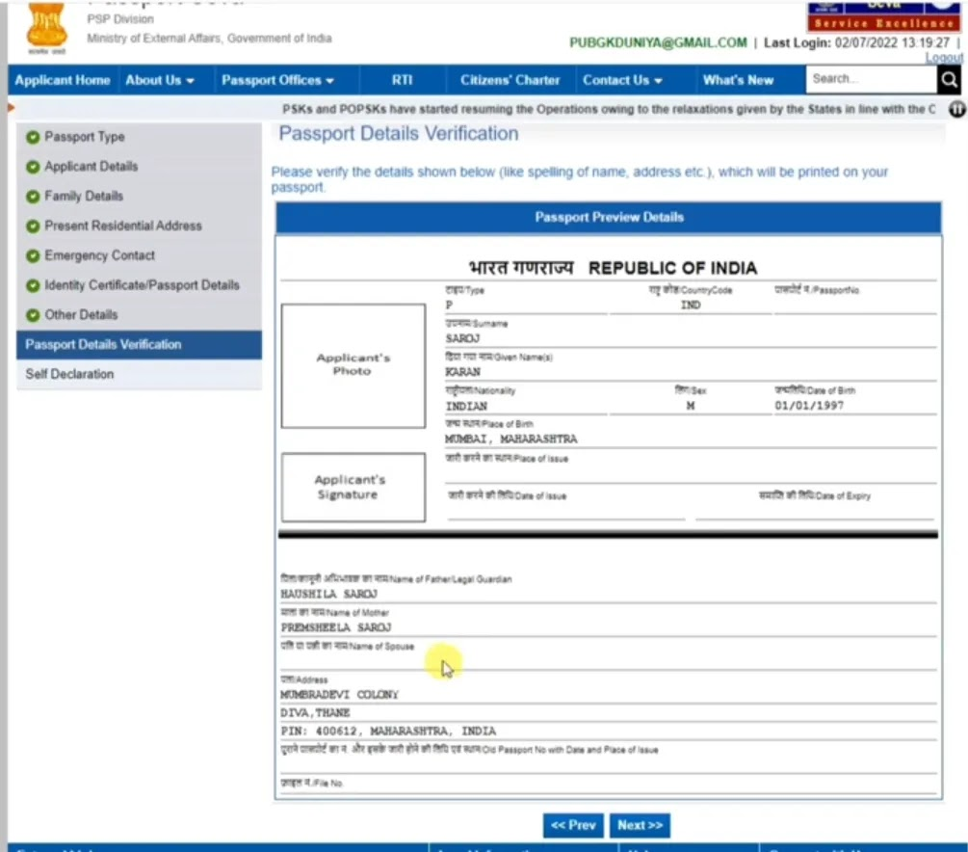Screen dimensions: 968x852
Task: Select the What's New menu item
Action: click(738, 79)
